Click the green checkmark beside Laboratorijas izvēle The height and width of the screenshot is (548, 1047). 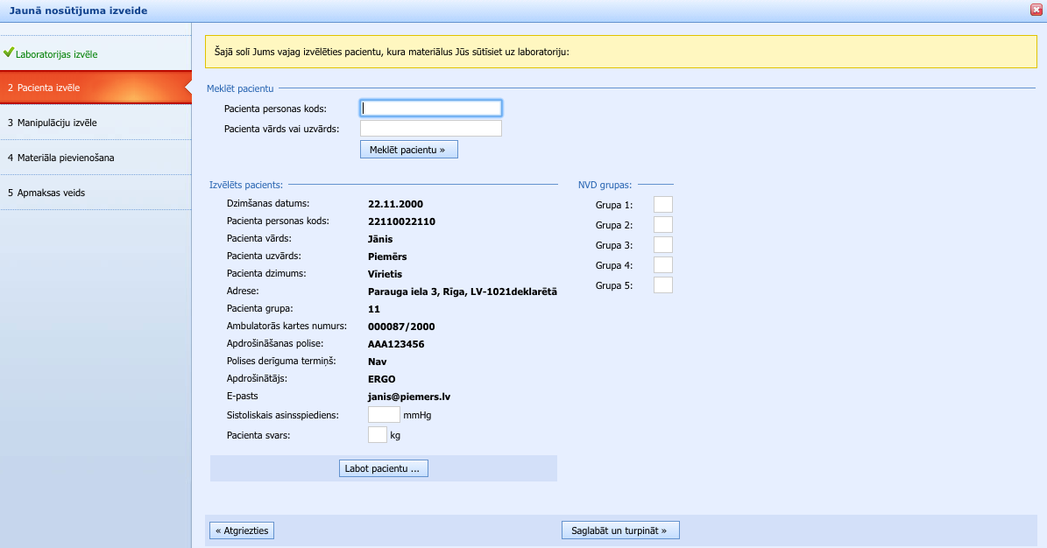point(9,53)
